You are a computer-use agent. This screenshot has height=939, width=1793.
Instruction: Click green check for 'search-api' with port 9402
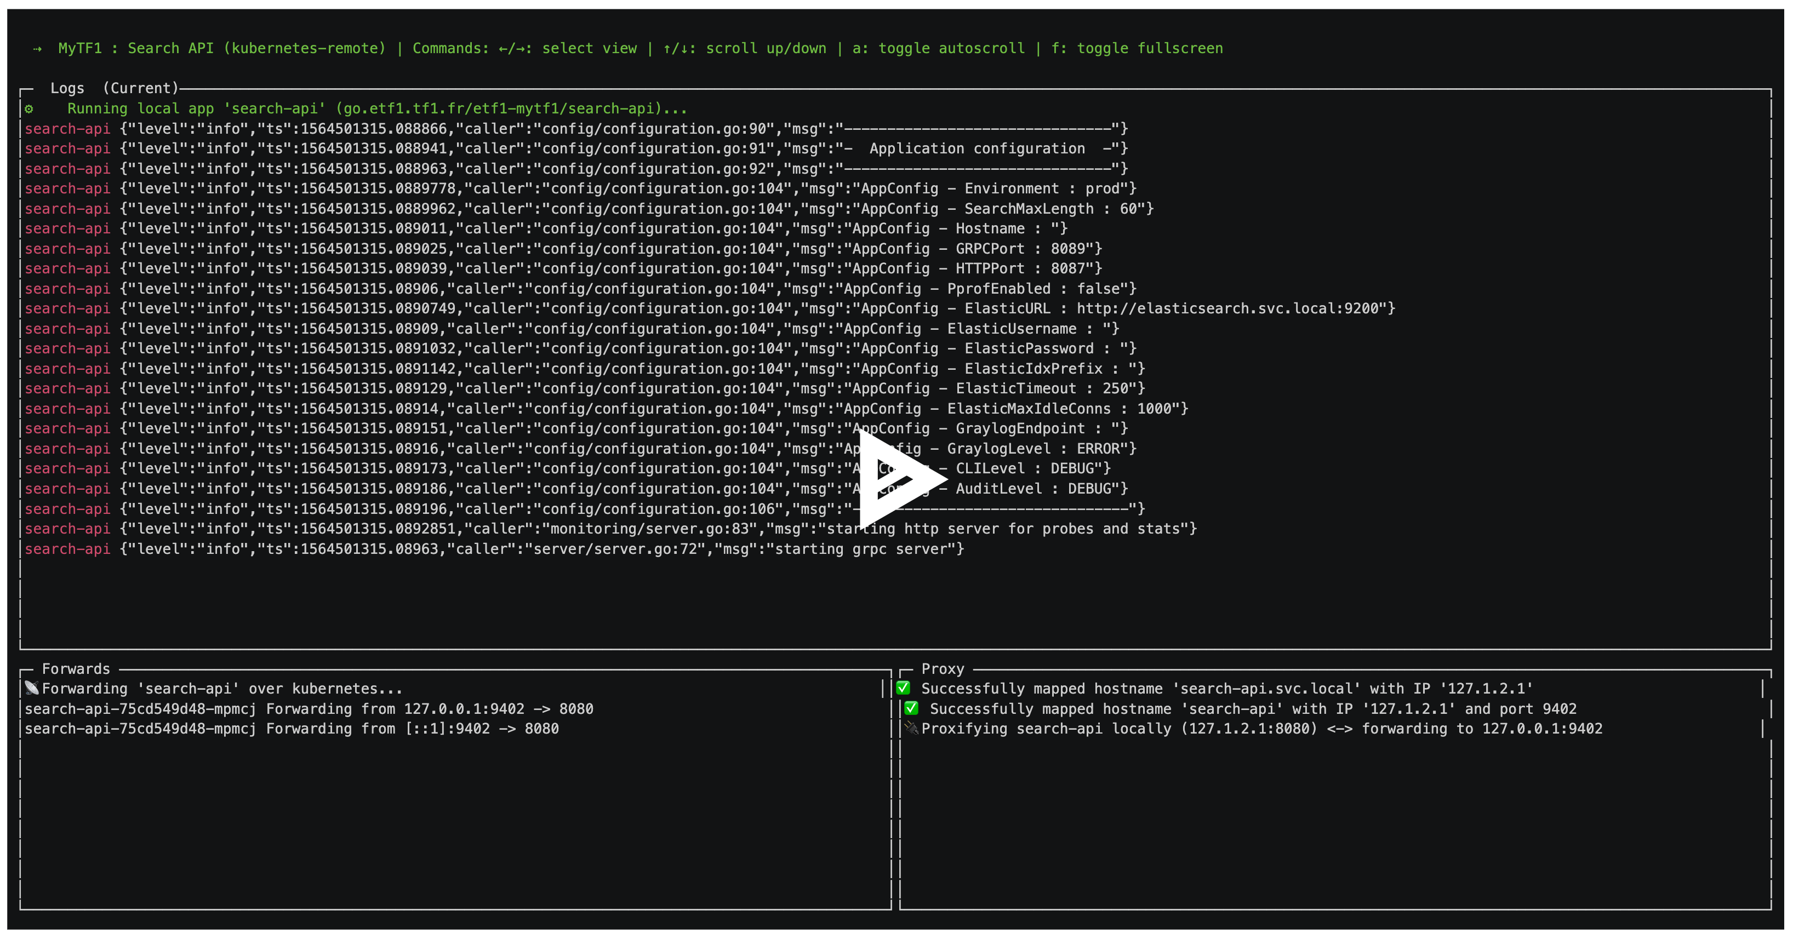[911, 708]
